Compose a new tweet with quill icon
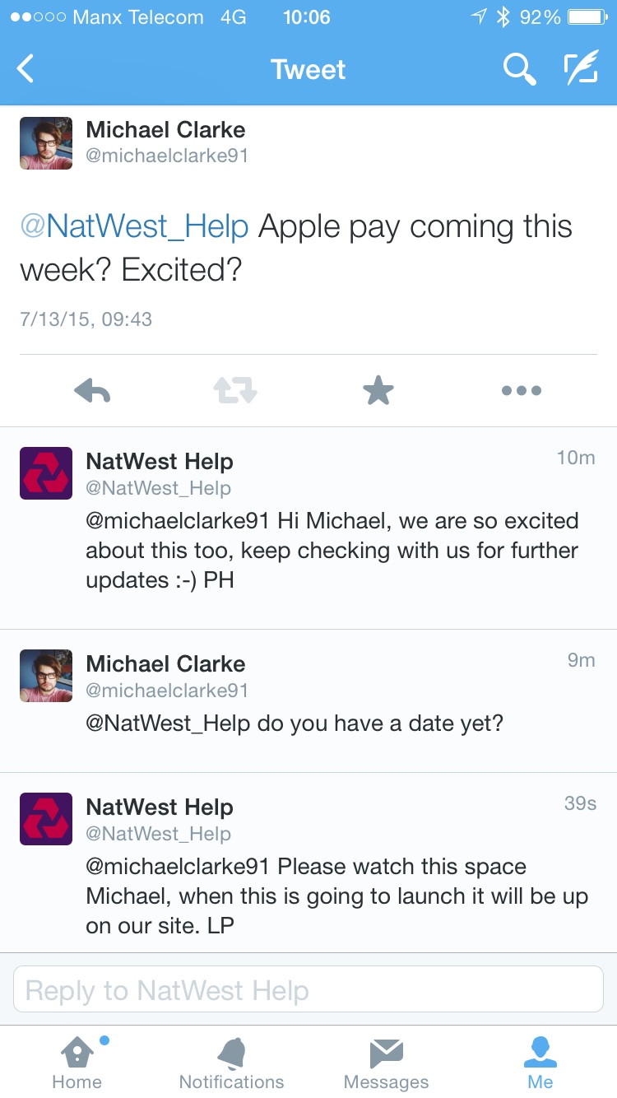This screenshot has width=617, height=1098. (581, 70)
